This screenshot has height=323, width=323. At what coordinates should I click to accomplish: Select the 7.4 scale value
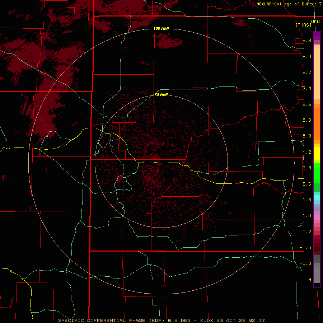coord(307,88)
